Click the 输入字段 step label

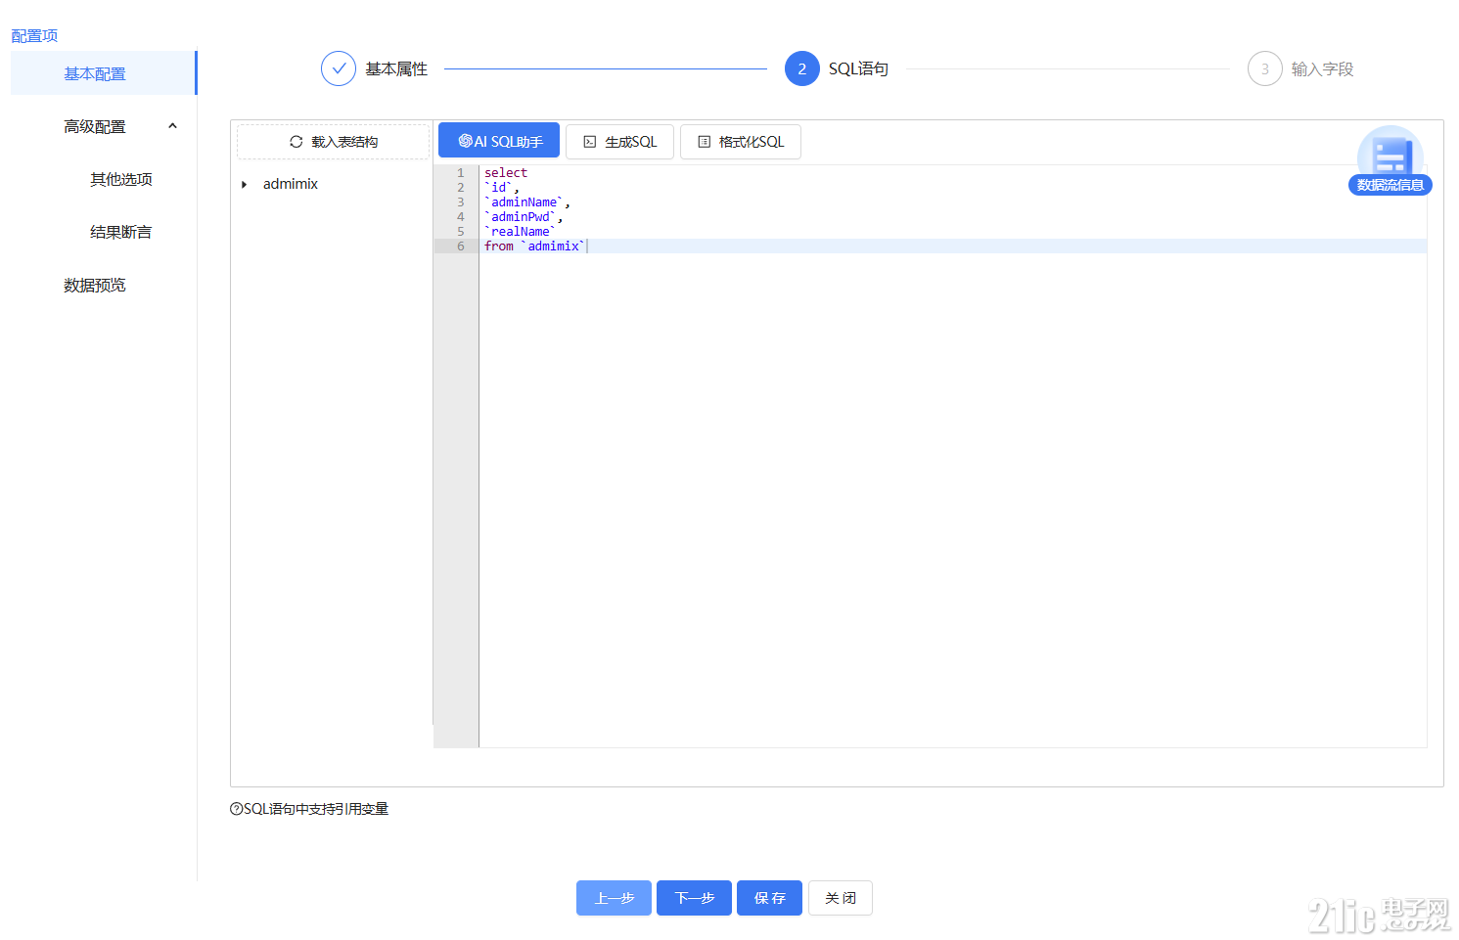(1322, 68)
